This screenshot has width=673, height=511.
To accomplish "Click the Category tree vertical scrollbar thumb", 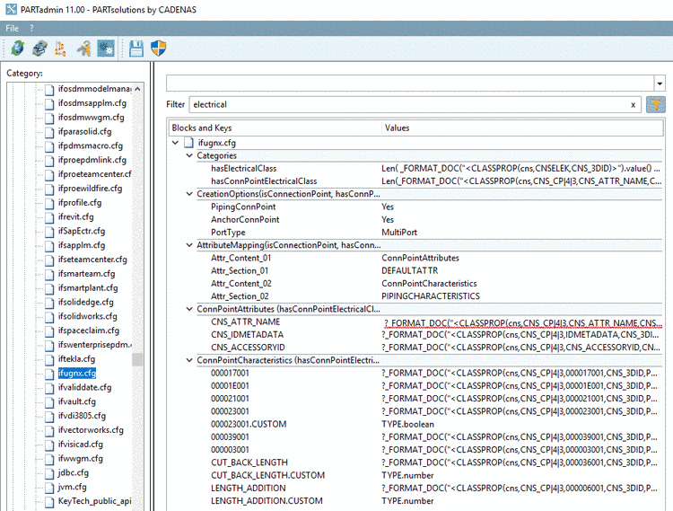I will (x=137, y=360).
